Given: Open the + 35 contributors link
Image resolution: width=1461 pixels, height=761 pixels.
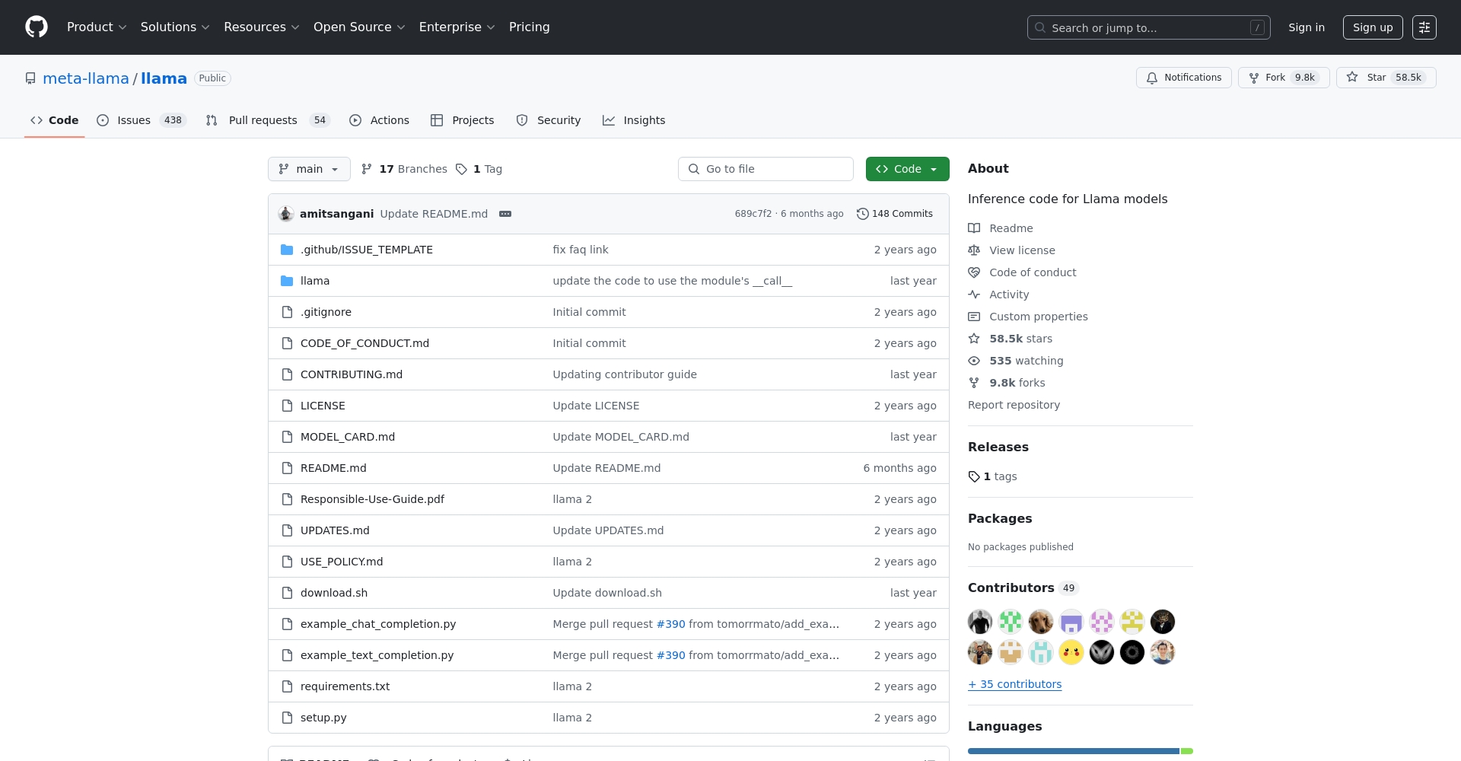Looking at the screenshot, I should (x=1014, y=684).
